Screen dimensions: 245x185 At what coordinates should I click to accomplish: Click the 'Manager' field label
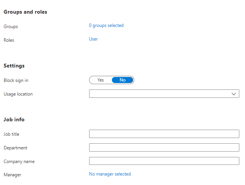pyautogui.click(x=12, y=175)
